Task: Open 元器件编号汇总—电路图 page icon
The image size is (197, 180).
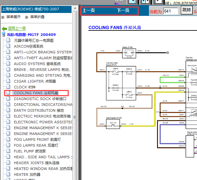Action: point(8,40)
